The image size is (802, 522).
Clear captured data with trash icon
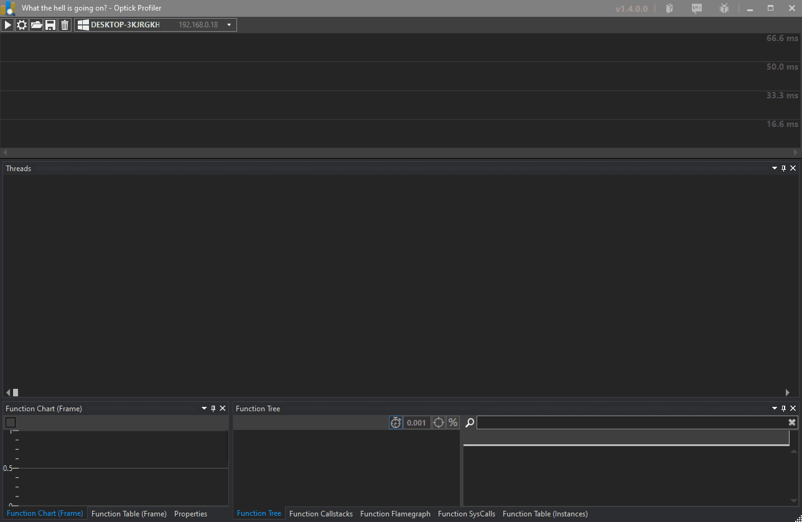coord(65,25)
